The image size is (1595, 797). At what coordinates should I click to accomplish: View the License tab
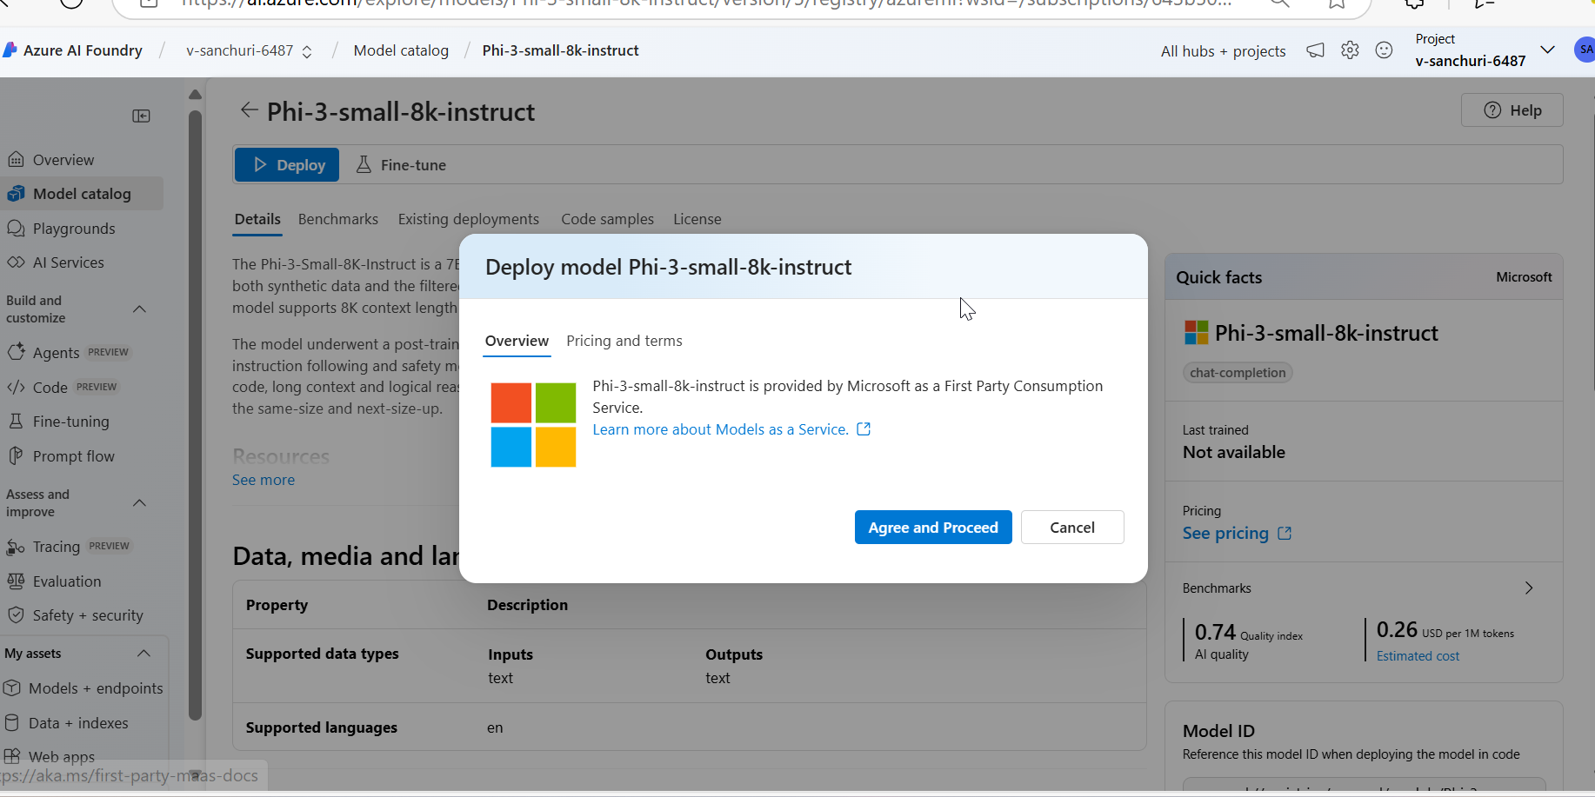click(697, 219)
